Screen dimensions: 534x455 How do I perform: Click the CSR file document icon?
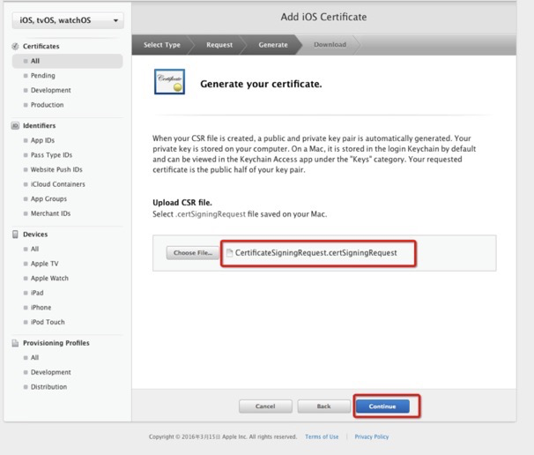[229, 253]
